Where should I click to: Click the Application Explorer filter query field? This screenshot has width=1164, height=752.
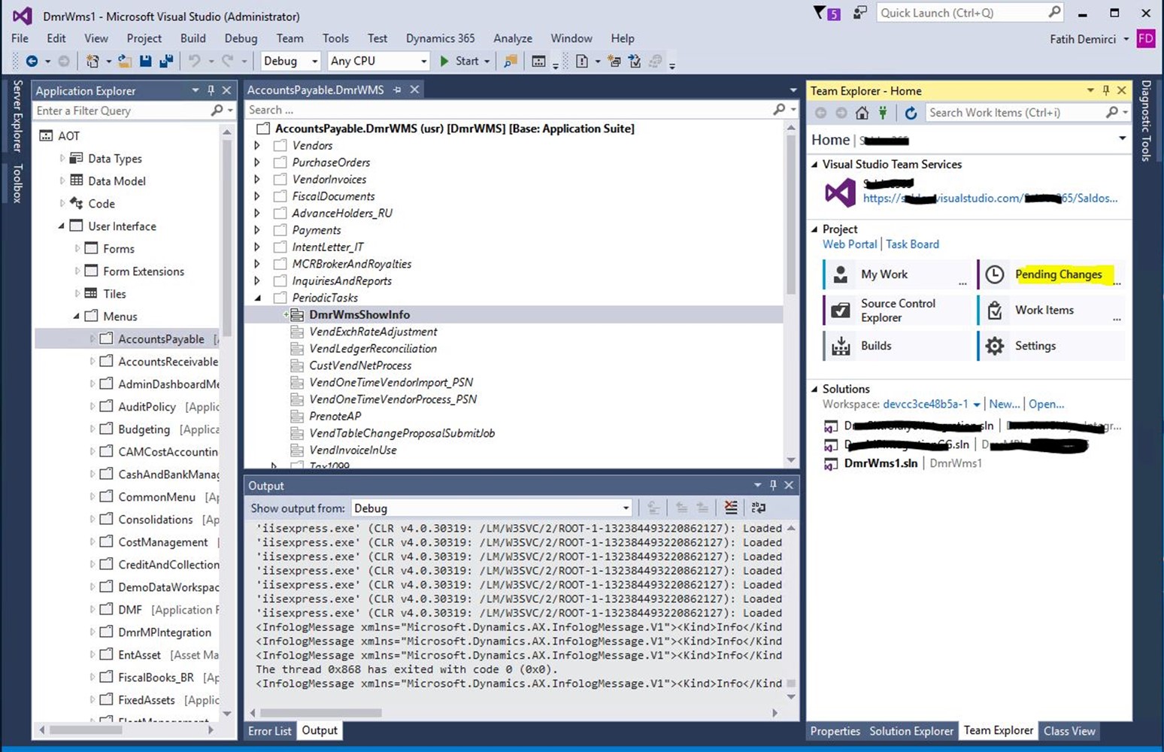[x=122, y=111]
